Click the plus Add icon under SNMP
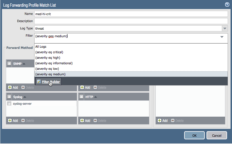This screenshot has width=232, height=144. click(x=10, y=87)
